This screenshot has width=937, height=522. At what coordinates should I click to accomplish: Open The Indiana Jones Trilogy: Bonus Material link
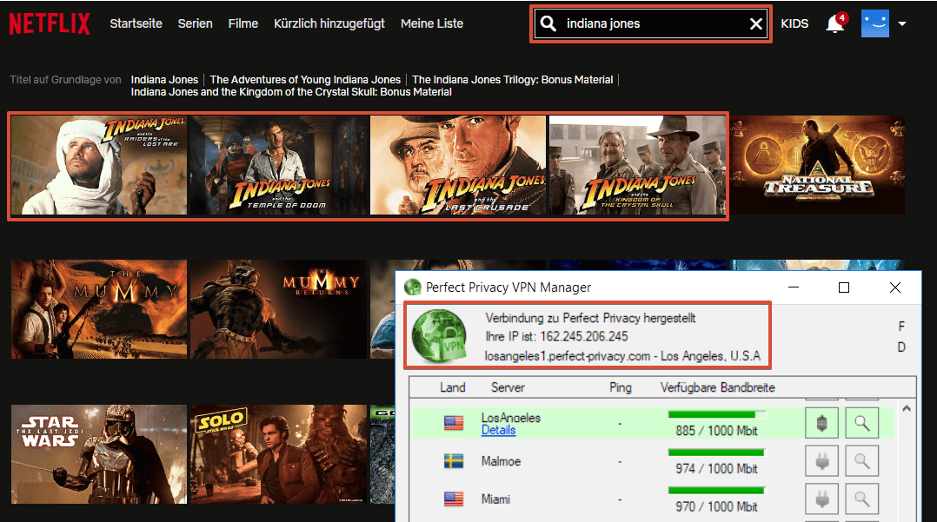[x=513, y=79]
